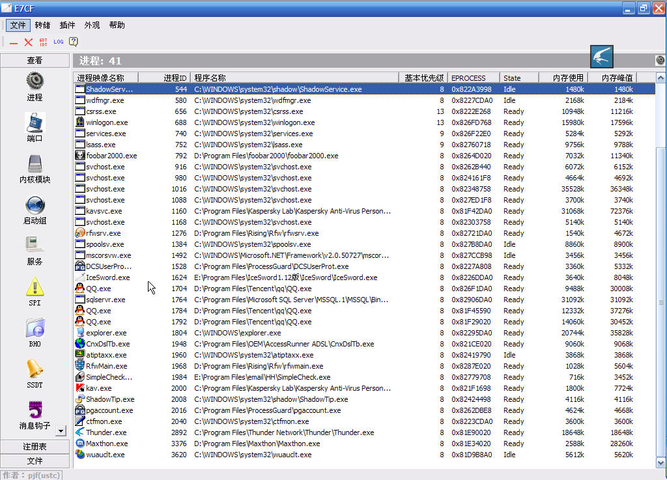Select the mscorsvw.exe process row
This screenshot has height=480, width=667.
click(x=364, y=255)
